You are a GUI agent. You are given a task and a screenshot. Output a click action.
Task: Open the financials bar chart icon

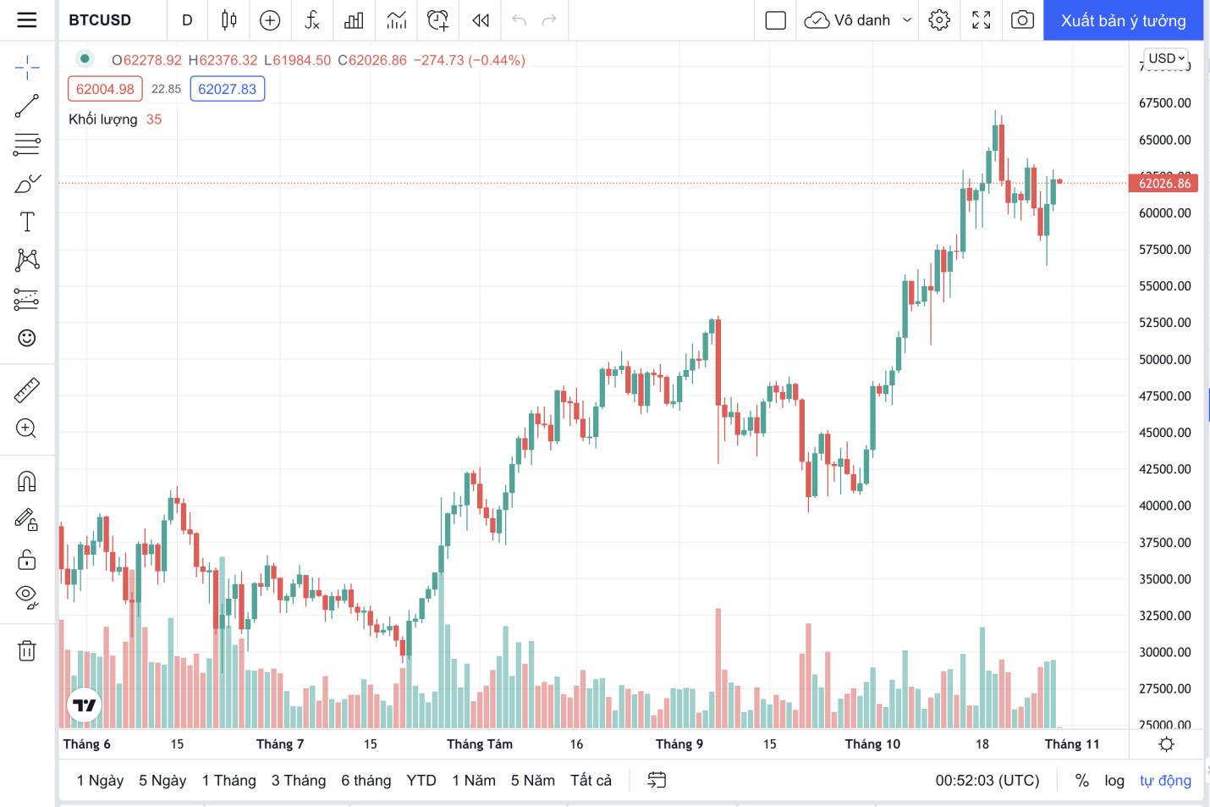354,20
